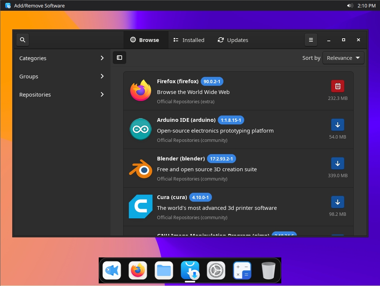This screenshot has width=380, height=286.
Task: Click the Arduino version badge 1:1.8.15-1
Action: (231, 120)
